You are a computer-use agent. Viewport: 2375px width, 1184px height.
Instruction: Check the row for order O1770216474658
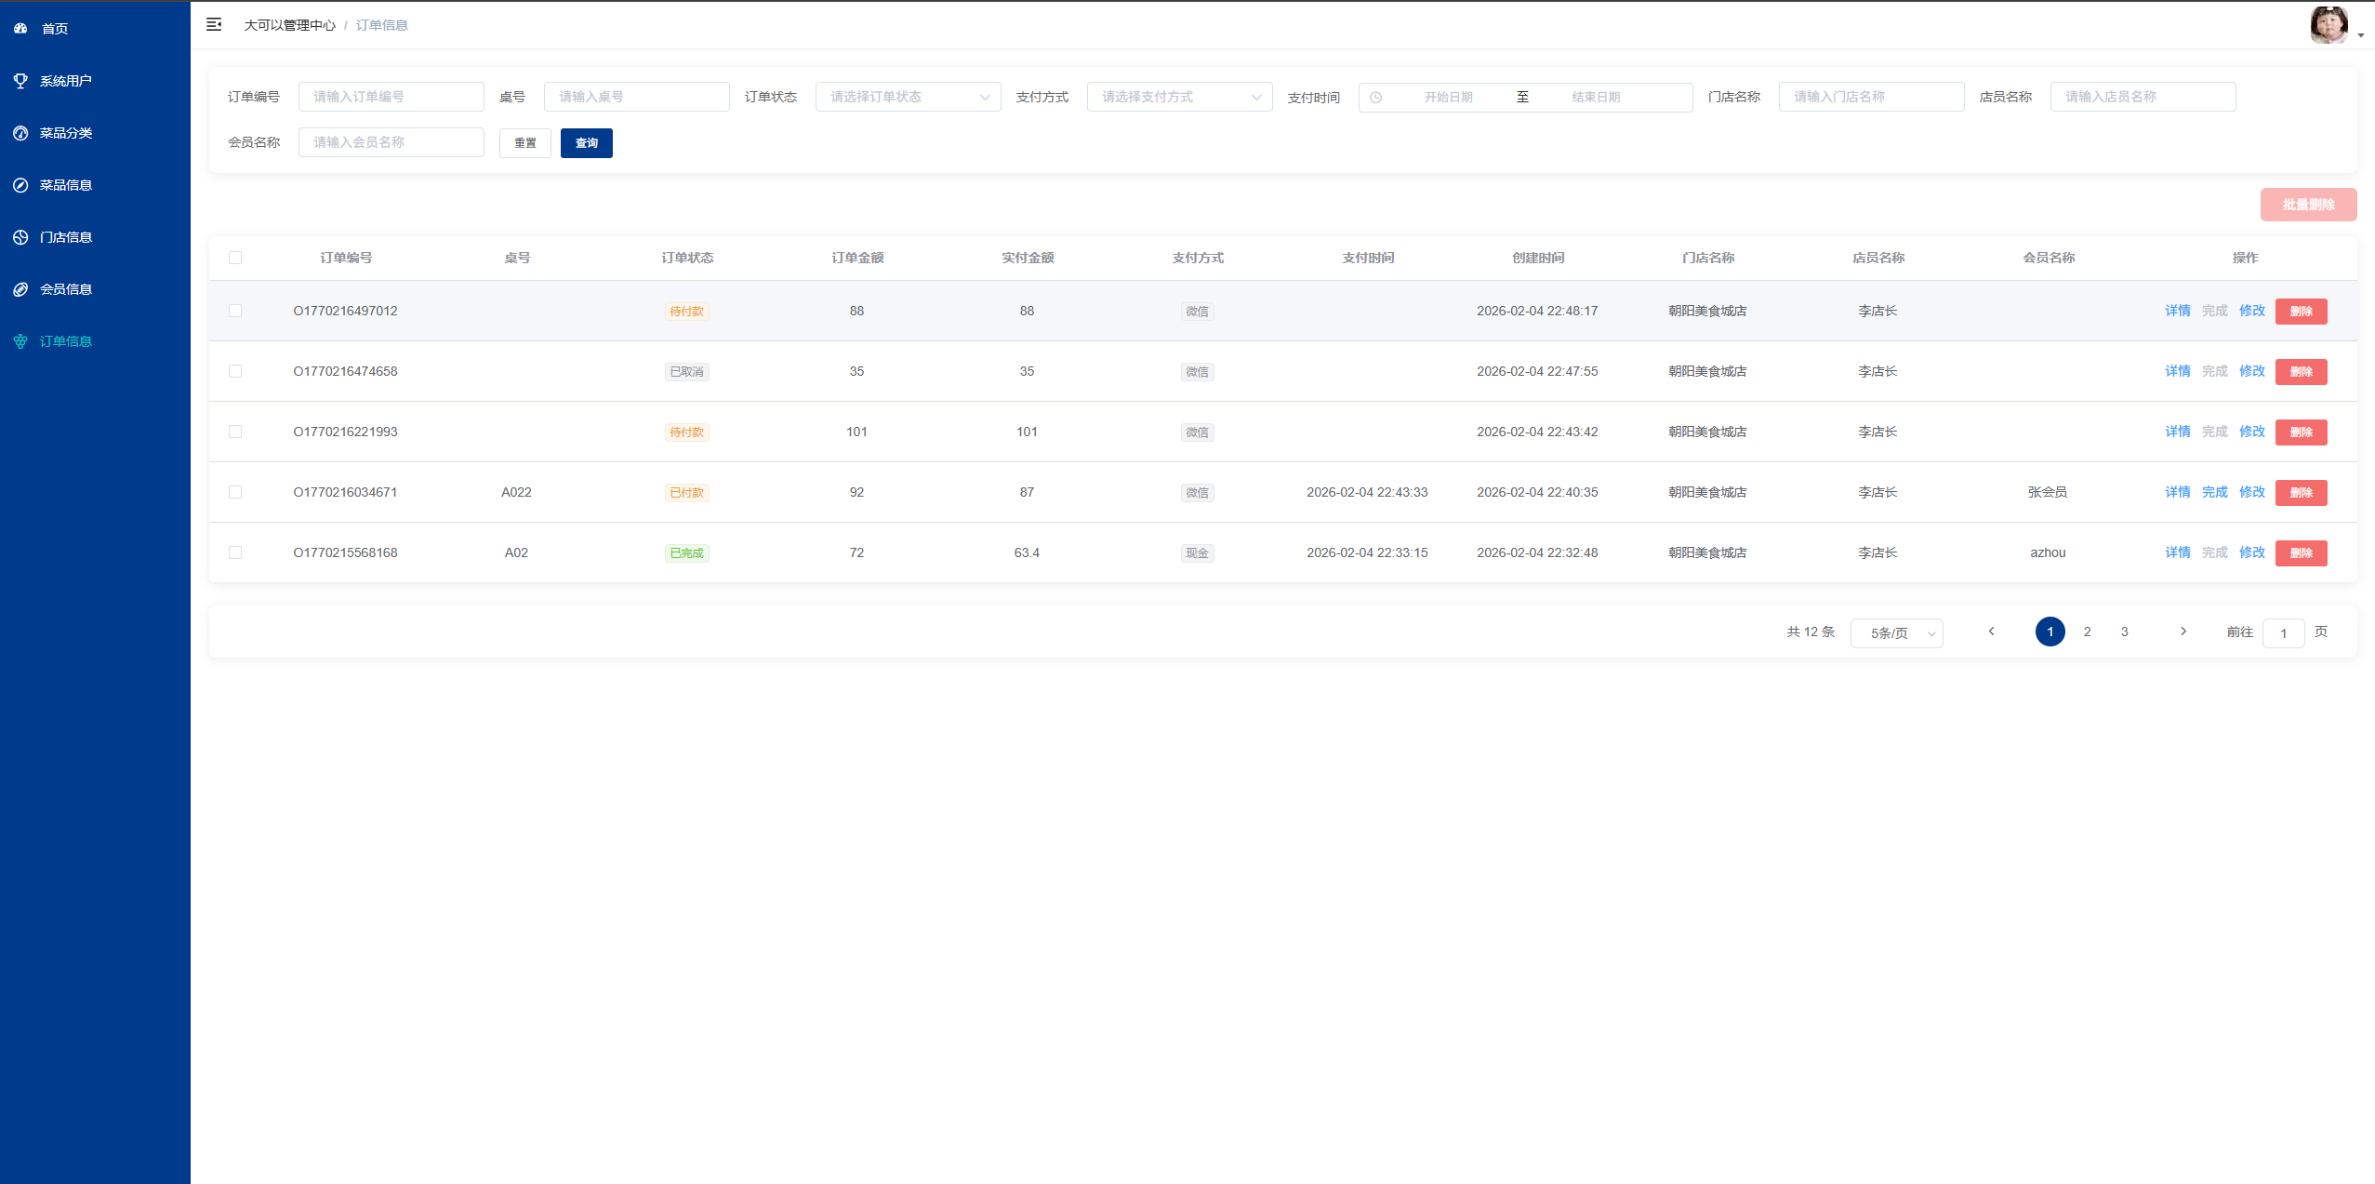pyautogui.click(x=235, y=371)
